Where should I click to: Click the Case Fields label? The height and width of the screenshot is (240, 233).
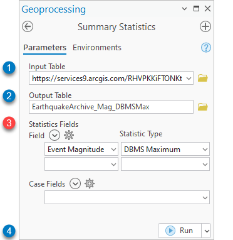(x=47, y=184)
